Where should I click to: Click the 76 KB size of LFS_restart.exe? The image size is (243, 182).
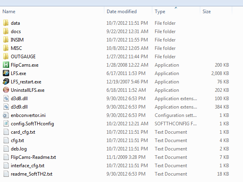click(x=223, y=82)
